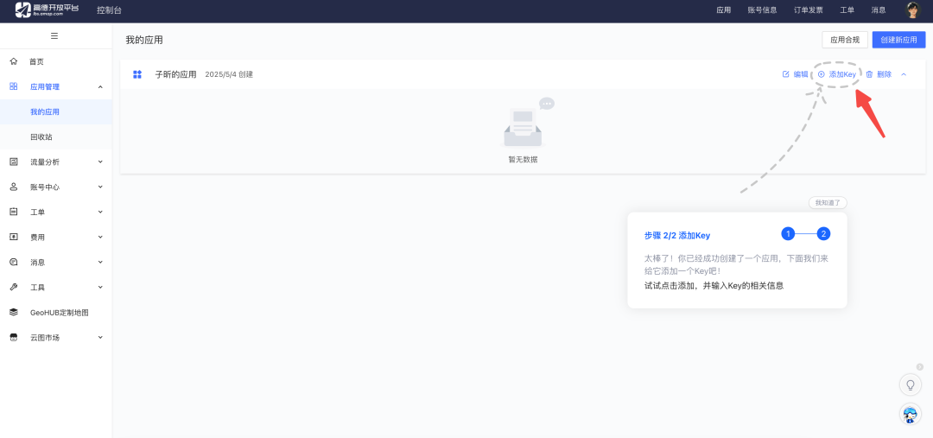Click the 我的应用 page title

pyautogui.click(x=144, y=40)
